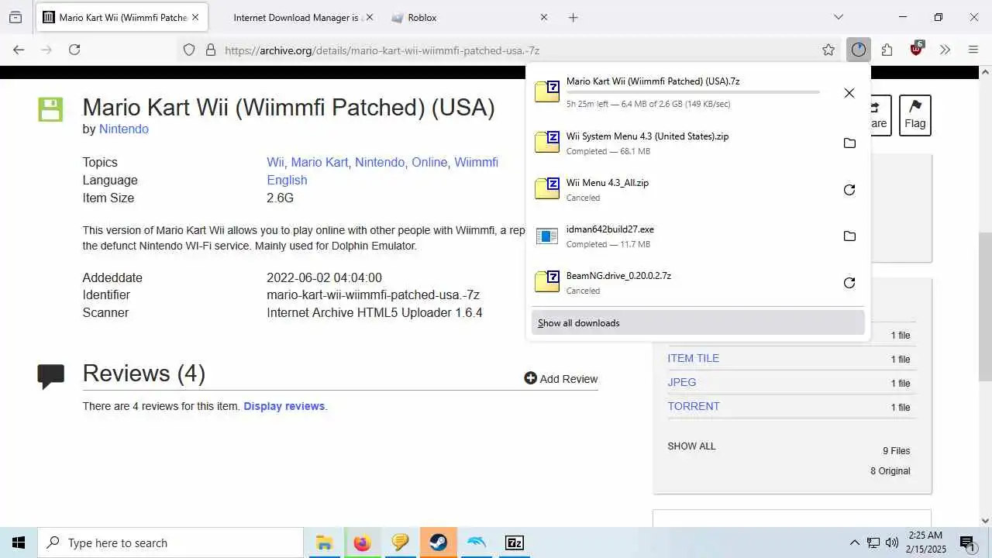Viewport: 992px width, 558px height.
Task: Click the tracking protection shield icon
Action: (189, 50)
